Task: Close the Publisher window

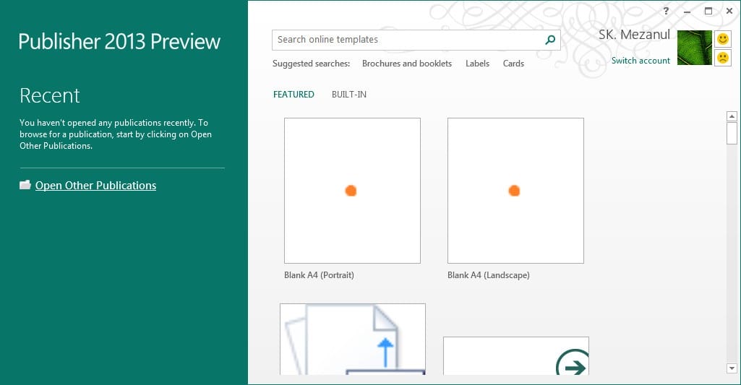Action: coord(729,11)
